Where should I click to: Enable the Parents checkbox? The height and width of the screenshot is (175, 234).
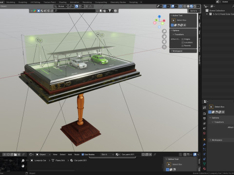[x=183, y=46]
